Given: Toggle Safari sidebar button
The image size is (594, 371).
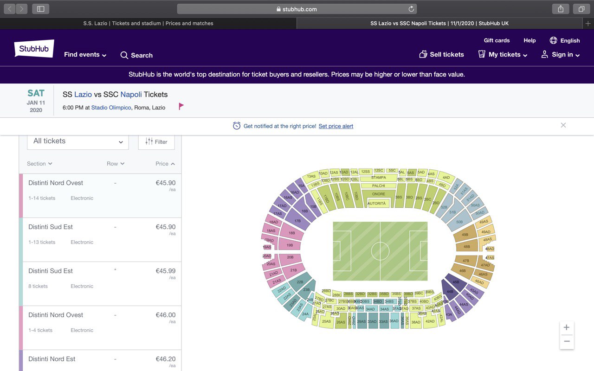Looking at the screenshot, I should point(41,9).
